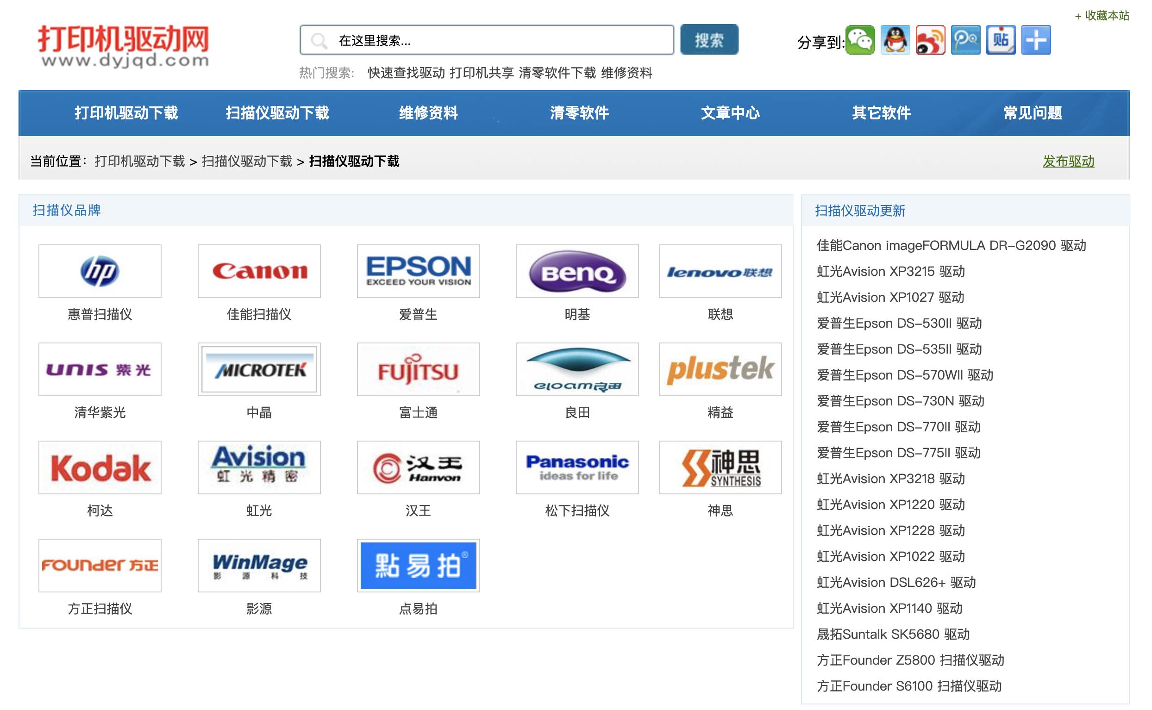Select hot search 维修资料
Viewport: 1152px width, 710px height.
pyautogui.click(x=627, y=73)
